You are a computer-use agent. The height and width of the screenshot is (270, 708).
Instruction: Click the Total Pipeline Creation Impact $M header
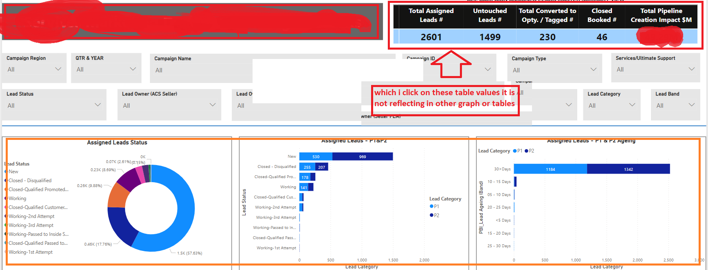pyautogui.click(x=661, y=15)
